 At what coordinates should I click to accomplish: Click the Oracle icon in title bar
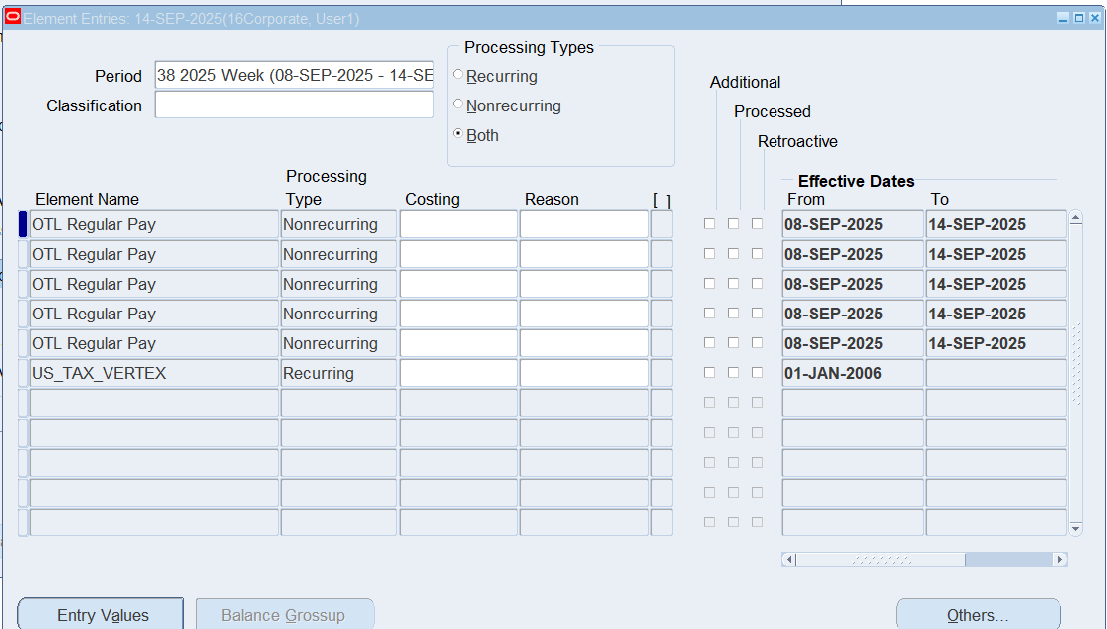[x=13, y=18]
